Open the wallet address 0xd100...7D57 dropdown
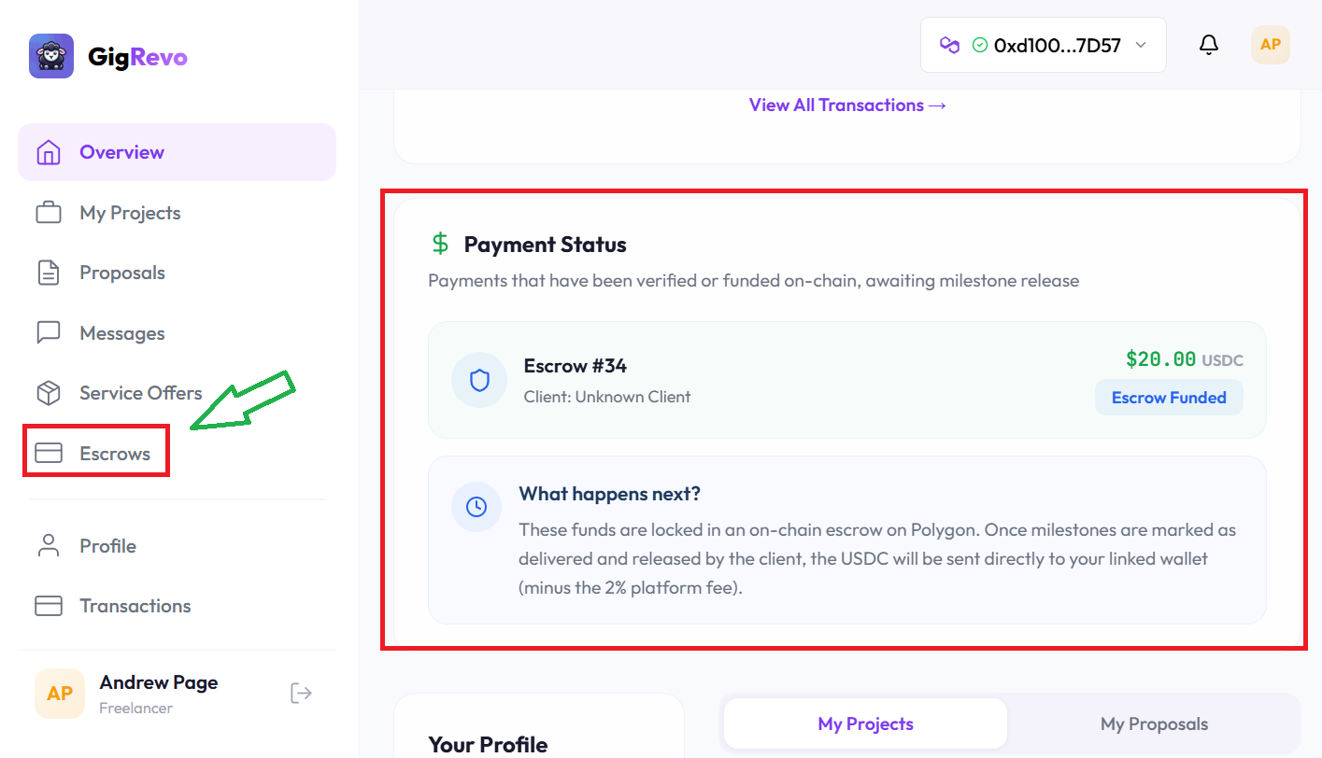This screenshot has height=758, width=1322. click(x=1043, y=44)
